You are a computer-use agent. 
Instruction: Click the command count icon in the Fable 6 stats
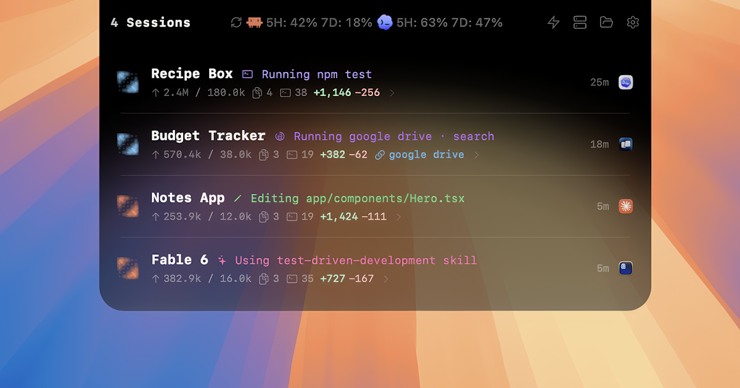[292, 279]
